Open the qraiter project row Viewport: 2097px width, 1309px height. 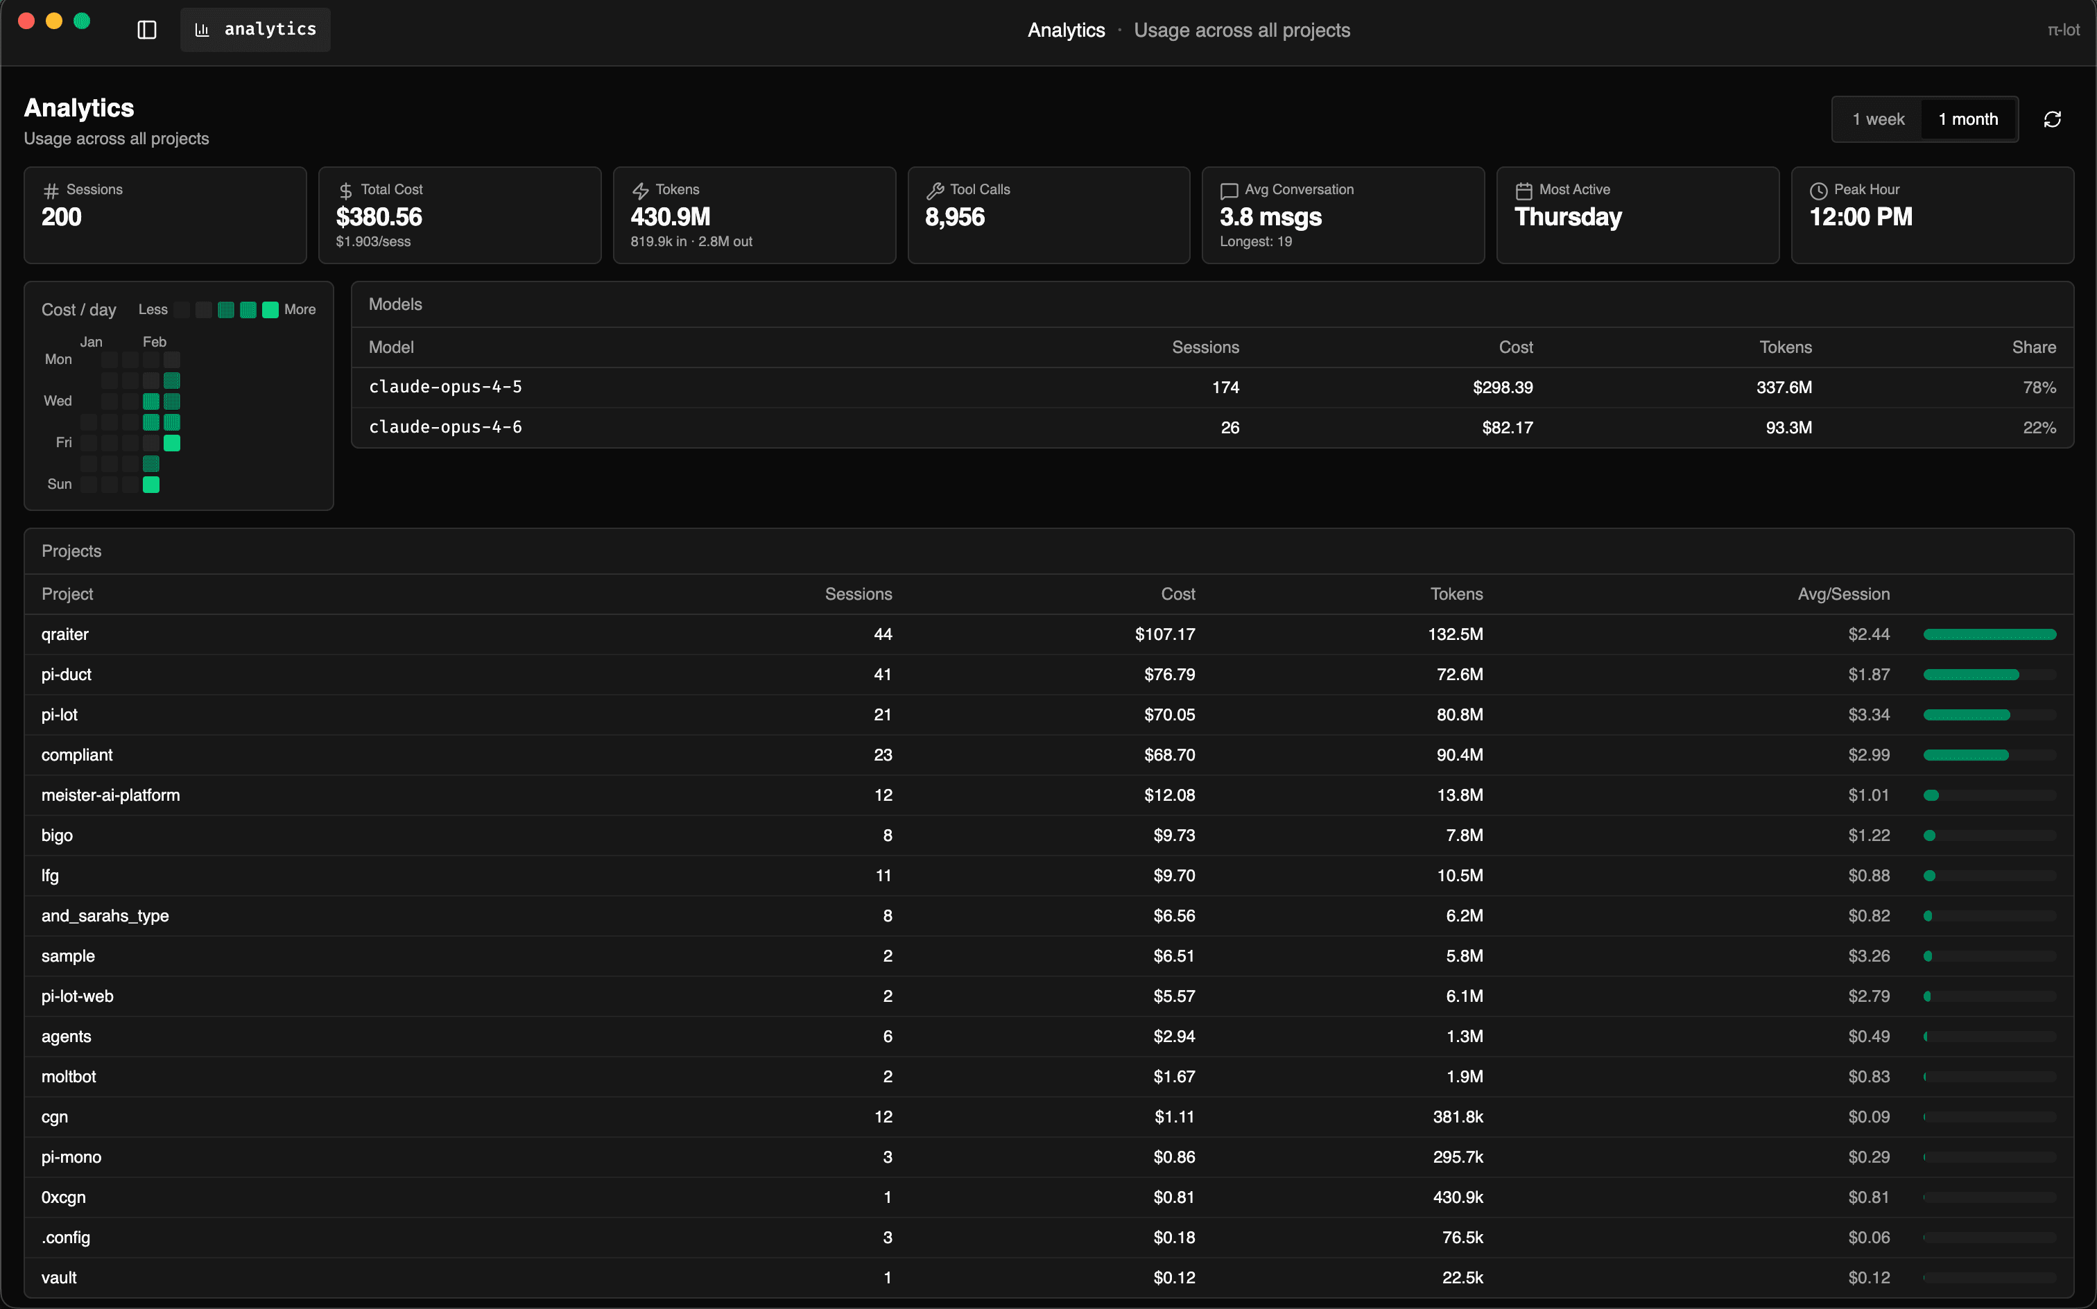click(65, 634)
